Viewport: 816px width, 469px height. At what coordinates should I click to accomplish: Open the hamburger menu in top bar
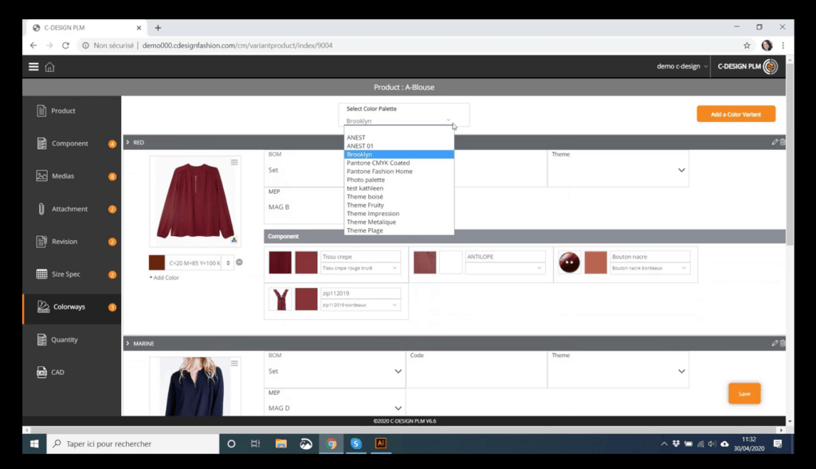(x=33, y=67)
